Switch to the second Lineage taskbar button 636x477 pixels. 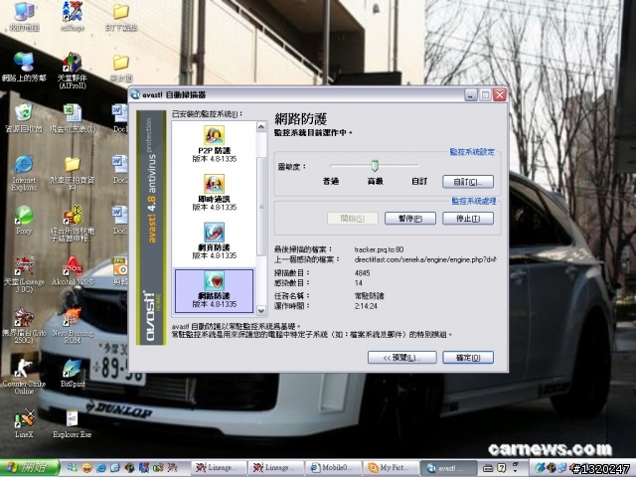click(x=275, y=468)
